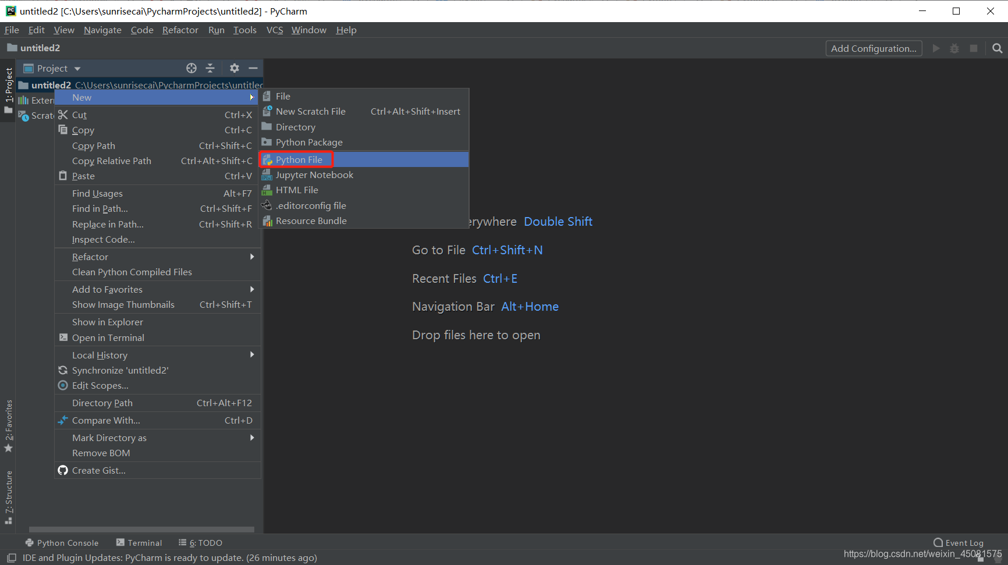1008x565 pixels.
Task: Click untitled2 breadcrumb in navigation bar
Action: pyautogui.click(x=34, y=48)
